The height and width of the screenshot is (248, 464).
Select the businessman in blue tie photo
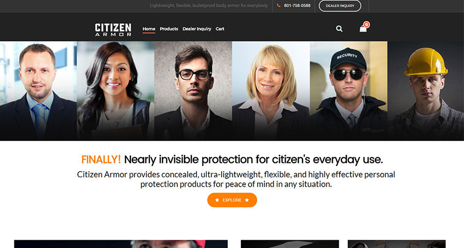[x=39, y=91]
